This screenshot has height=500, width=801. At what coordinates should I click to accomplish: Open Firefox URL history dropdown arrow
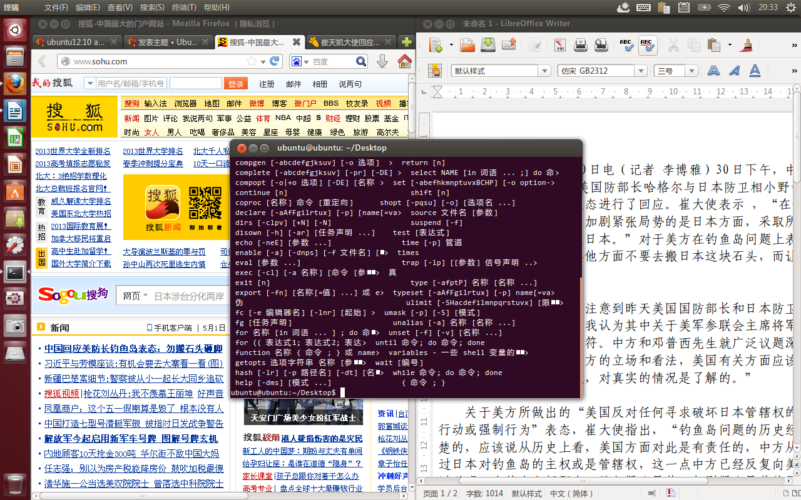tap(263, 61)
